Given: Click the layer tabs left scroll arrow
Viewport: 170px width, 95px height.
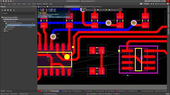Looking at the screenshot, I should (x=44, y=91).
